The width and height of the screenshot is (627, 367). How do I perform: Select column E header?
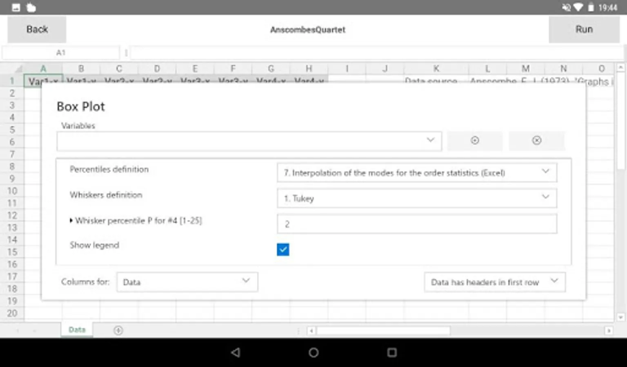click(195, 69)
